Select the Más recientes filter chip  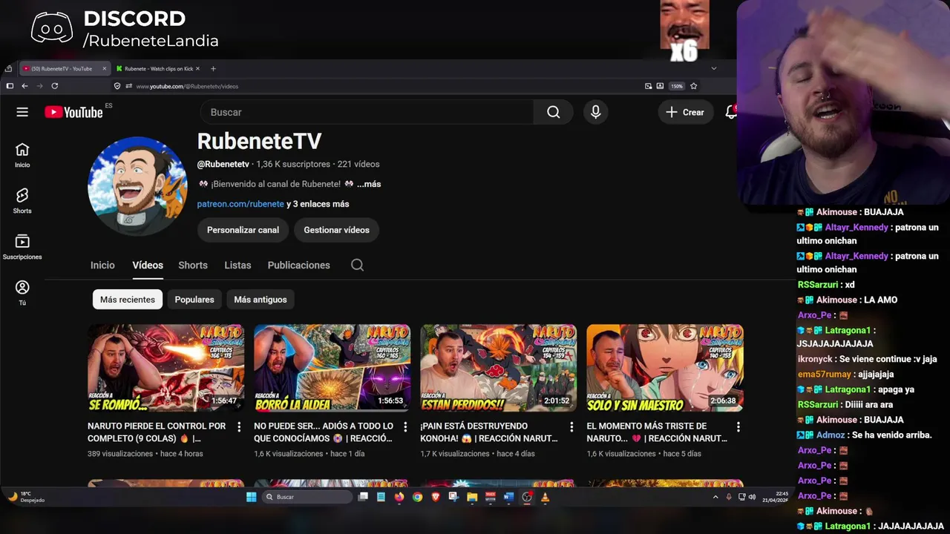point(128,300)
